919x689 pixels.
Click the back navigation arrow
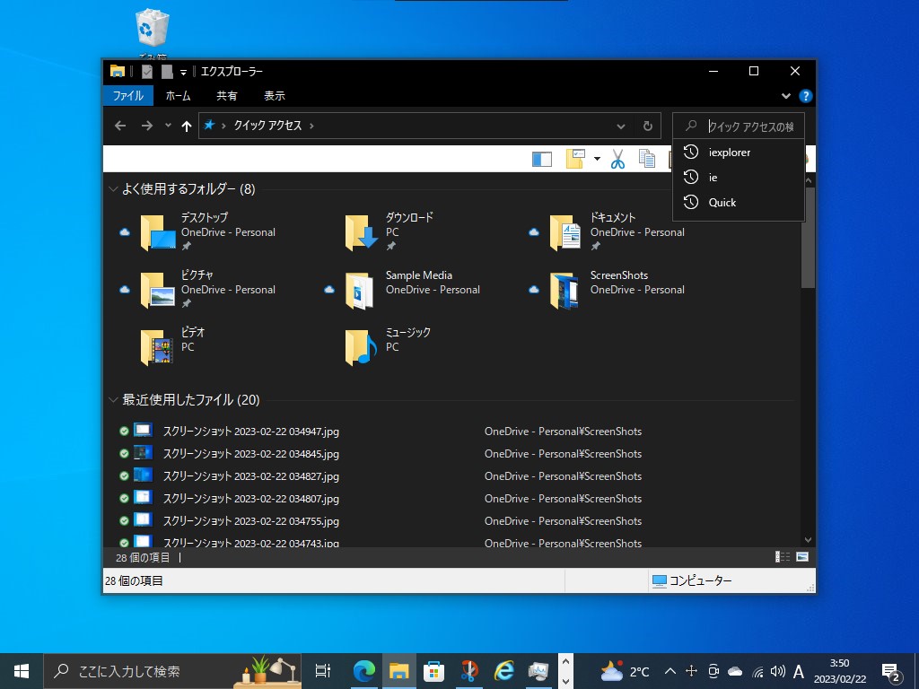[119, 126]
